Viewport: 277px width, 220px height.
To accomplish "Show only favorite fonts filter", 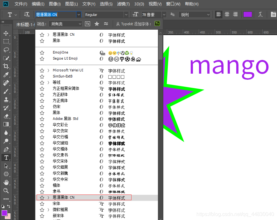I will pos(97,24).
